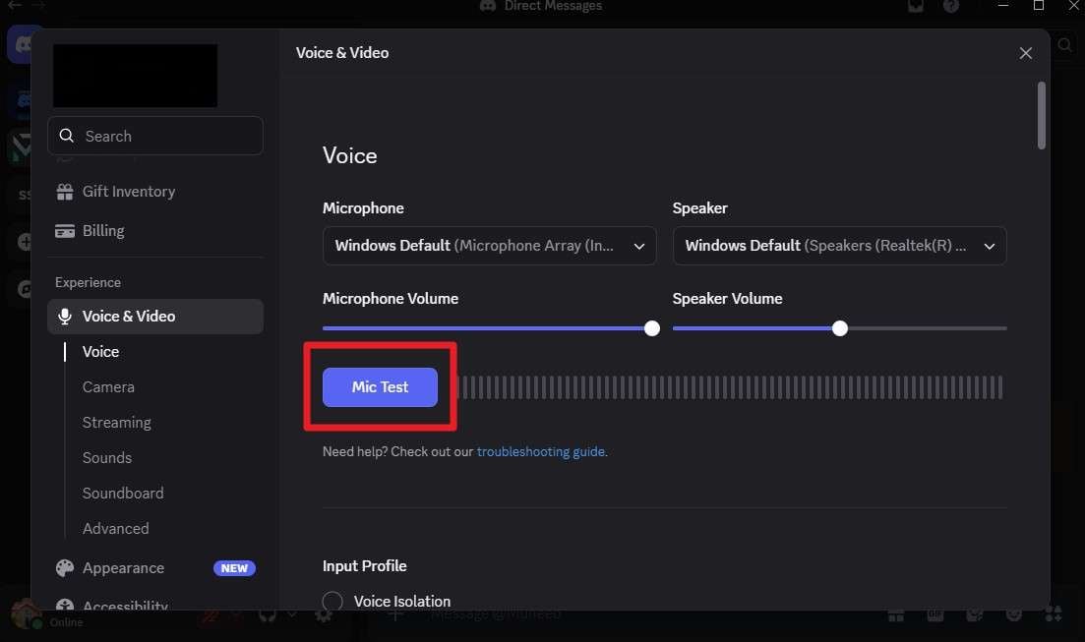Go to the Streaming subsection
This screenshot has width=1085, height=642.
coord(117,422)
